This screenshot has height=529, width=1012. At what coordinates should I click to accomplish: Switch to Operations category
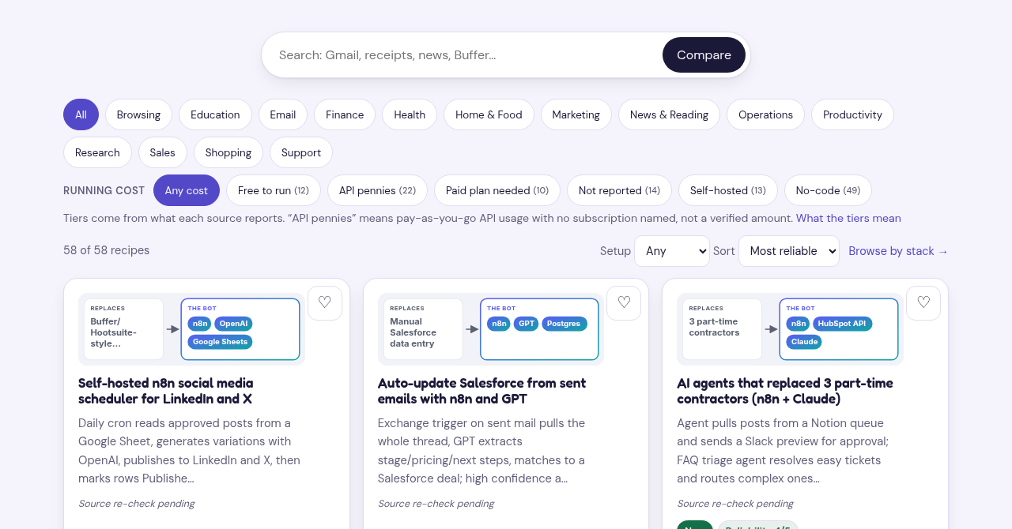point(765,114)
